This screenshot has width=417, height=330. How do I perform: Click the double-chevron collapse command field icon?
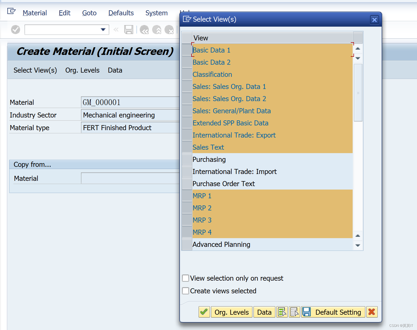(116, 30)
